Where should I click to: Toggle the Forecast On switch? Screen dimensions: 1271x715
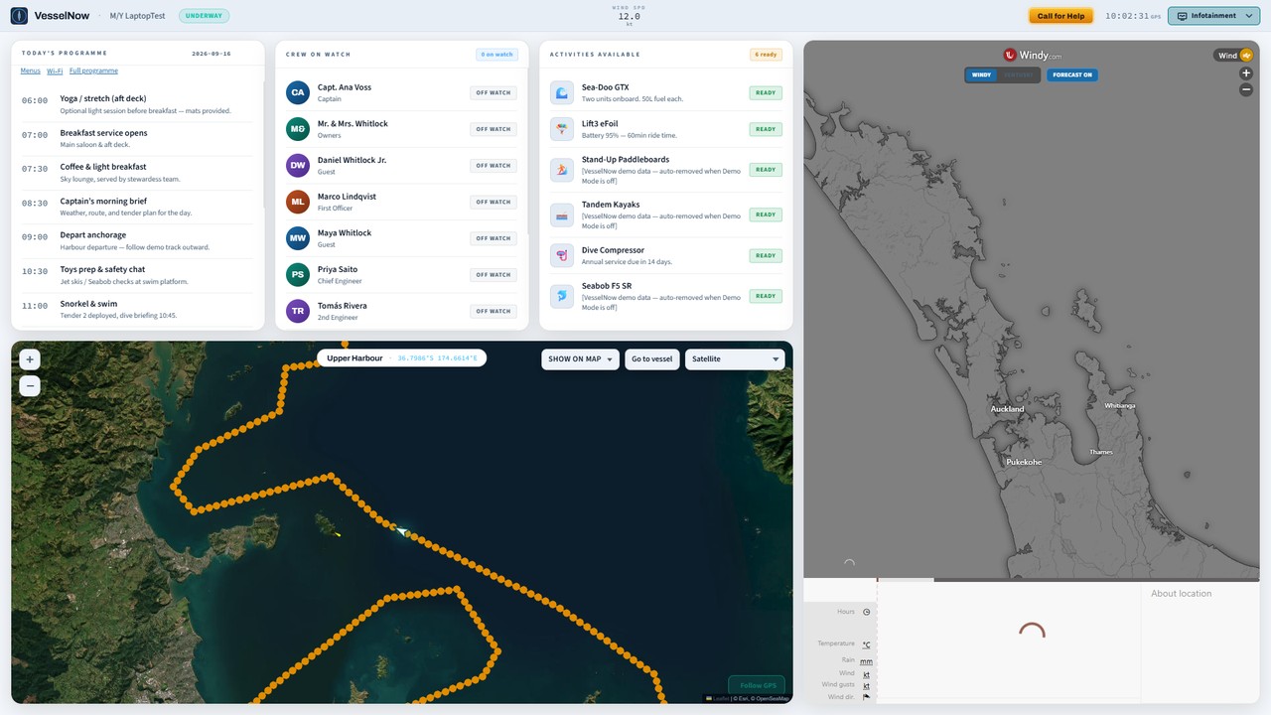point(1072,74)
